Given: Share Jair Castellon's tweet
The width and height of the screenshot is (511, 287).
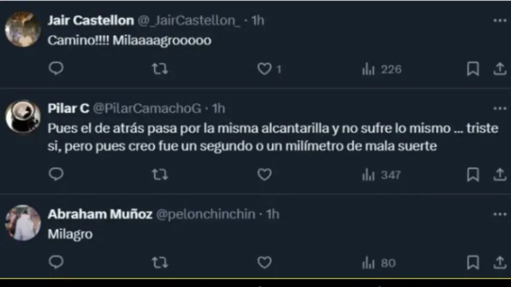Looking at the screenshot, I should click(x=500, y=69).
